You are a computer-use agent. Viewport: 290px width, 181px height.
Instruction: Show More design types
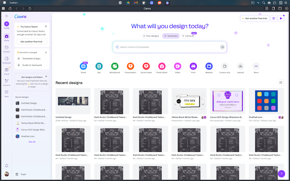[x=256, y=66]
